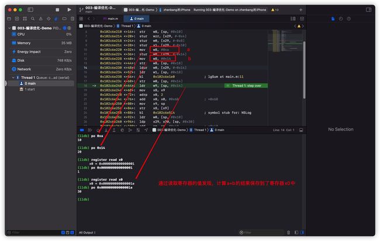The image size is (380, 241).
Task: Click the Run (play) button
Action: 70,10
